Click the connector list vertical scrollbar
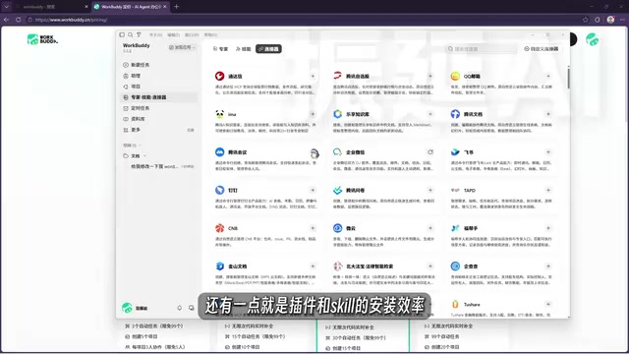This screenshot has width=629, height=354. tap(568, 79)
